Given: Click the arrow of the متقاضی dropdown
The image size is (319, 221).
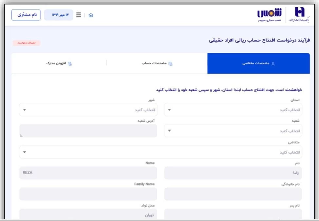Looking at the screenshot, I should click(24, 152).
